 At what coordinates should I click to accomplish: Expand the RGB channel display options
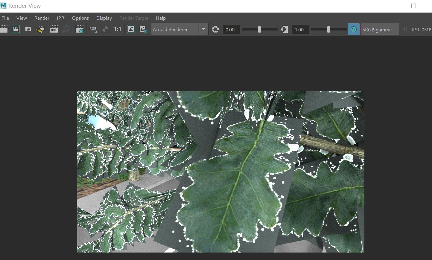[x=93, y=29]
